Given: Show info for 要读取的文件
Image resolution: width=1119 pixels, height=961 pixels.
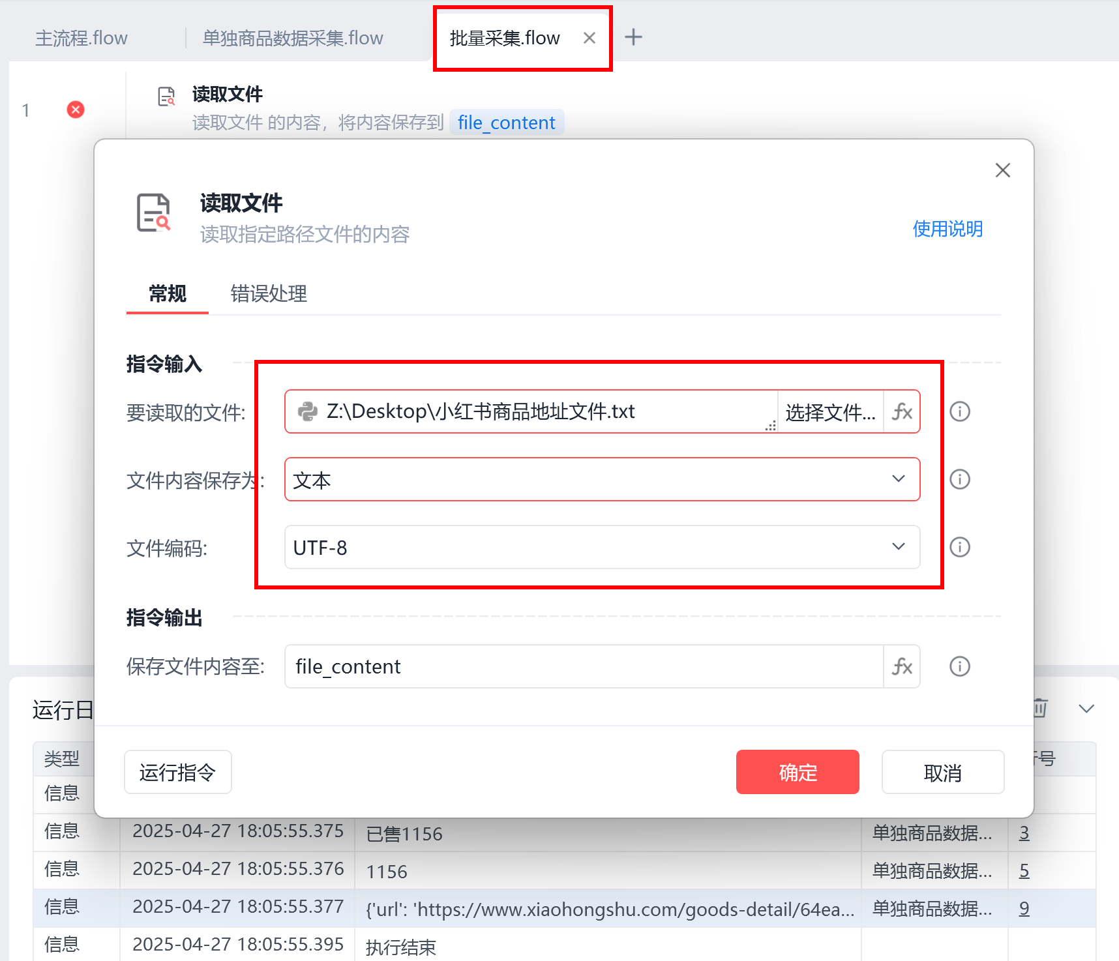Looking at the screenshot, I should click(960, 411).
